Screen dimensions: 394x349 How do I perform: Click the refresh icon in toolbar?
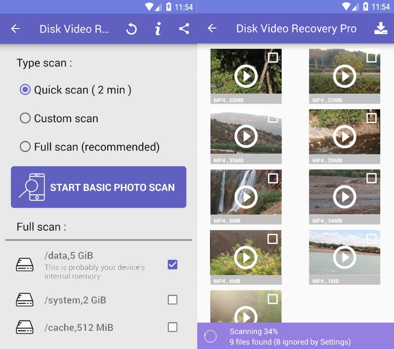tap(131, 29)
